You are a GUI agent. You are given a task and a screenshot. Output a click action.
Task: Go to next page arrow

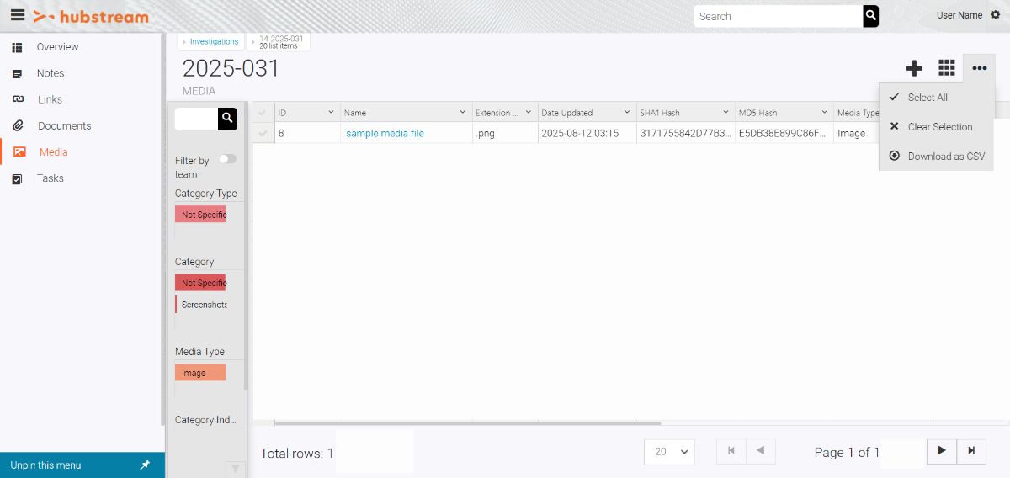942,451
